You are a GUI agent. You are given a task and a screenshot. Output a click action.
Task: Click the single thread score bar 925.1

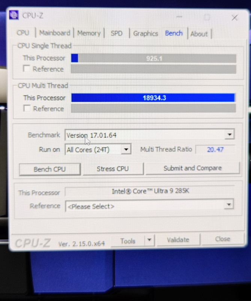coord(153,58)
